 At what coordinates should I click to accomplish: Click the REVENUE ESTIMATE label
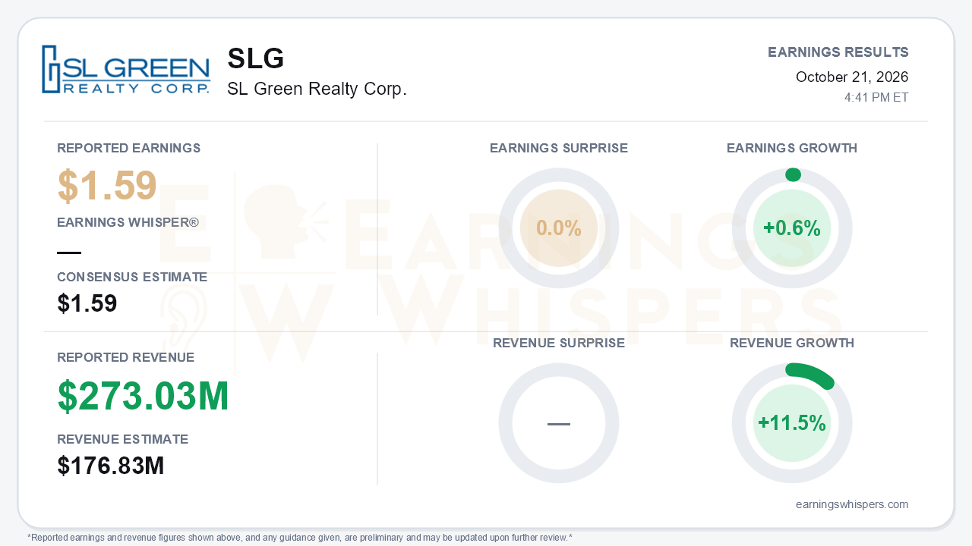point(123,439)
